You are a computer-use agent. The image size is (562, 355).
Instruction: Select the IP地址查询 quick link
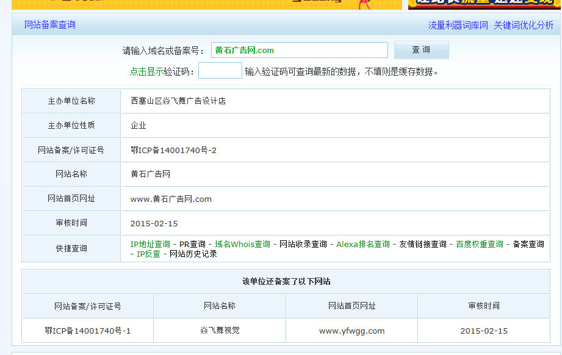(150, 244)
